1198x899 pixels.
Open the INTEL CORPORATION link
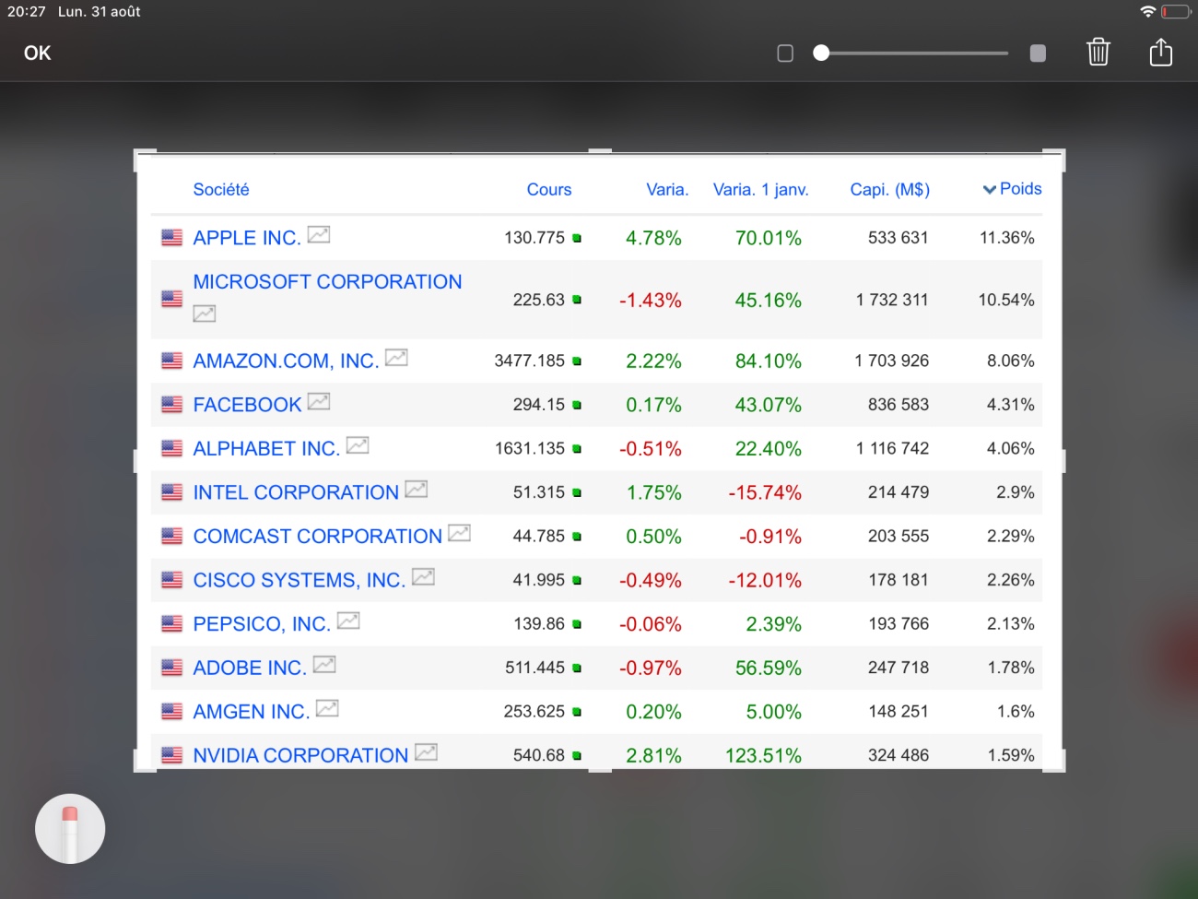[296, 492]
